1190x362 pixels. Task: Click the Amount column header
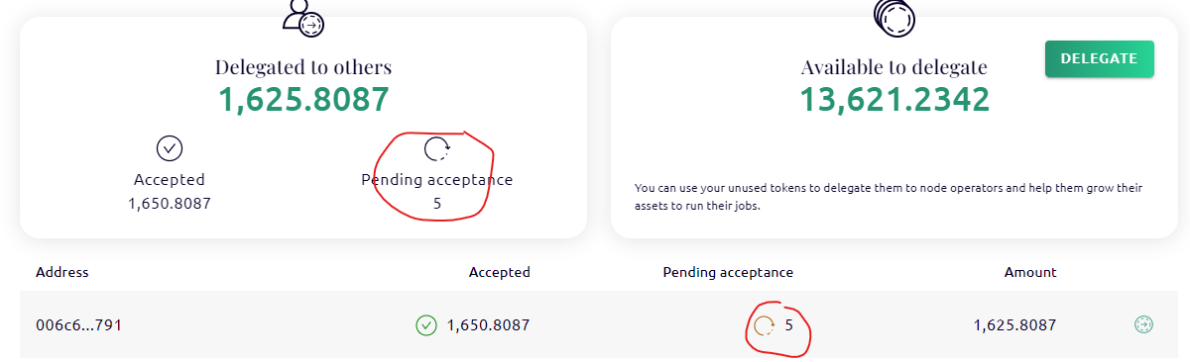pos(1030,272)
